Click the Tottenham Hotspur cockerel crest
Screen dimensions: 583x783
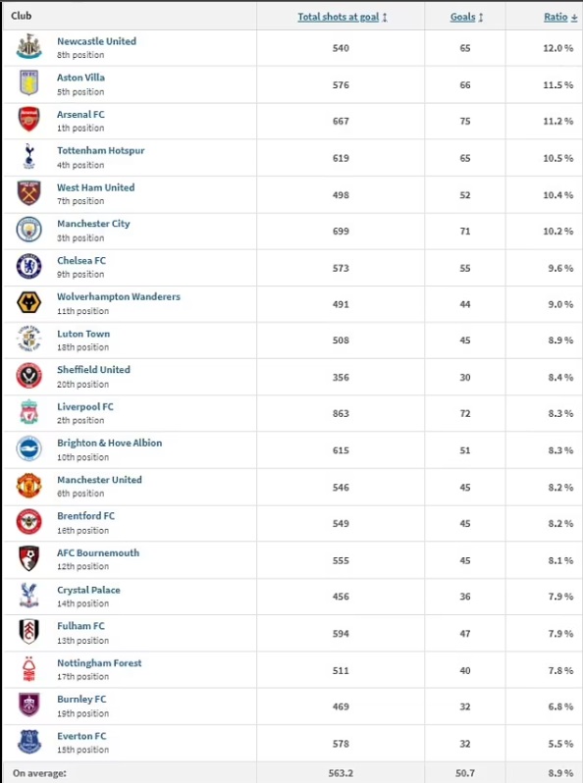pyautogui.click(x=29, y=156)
